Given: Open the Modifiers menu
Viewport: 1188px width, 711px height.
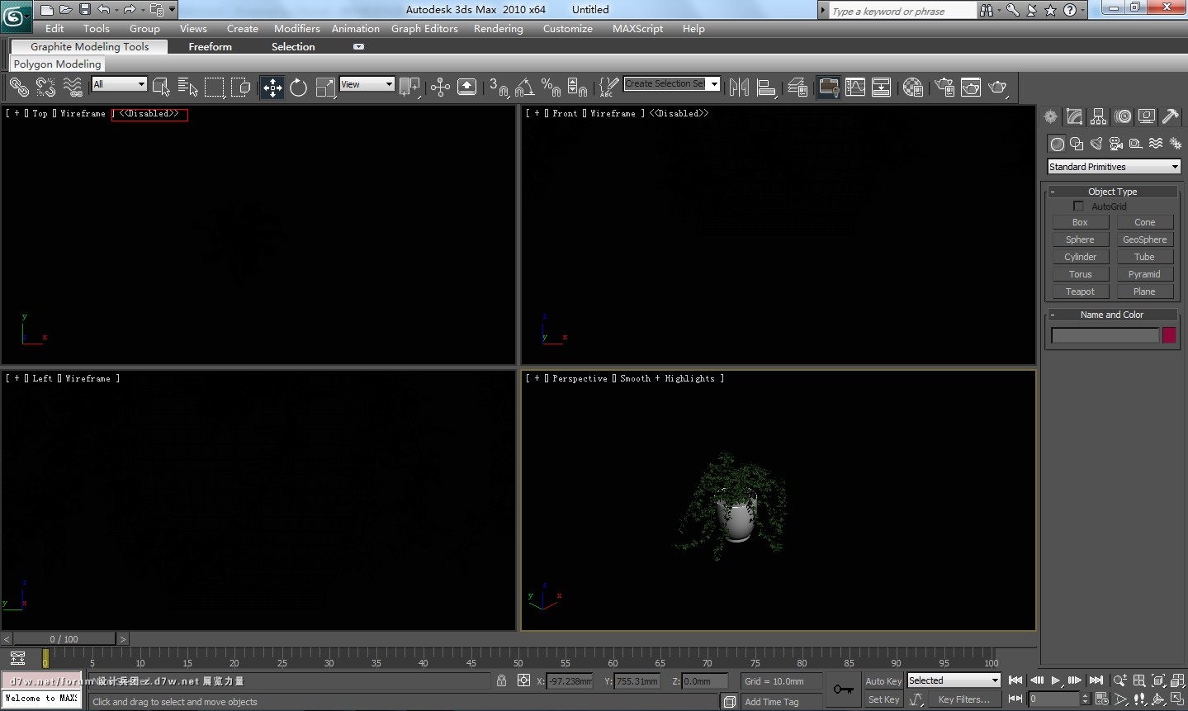Looking at the screenshot, I should (297, 29).
